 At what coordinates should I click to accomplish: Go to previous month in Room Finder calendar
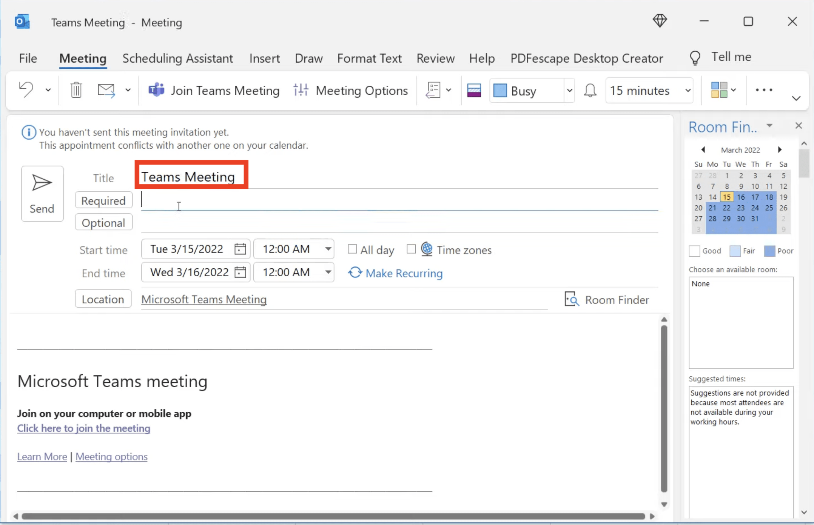click(703, 150)
